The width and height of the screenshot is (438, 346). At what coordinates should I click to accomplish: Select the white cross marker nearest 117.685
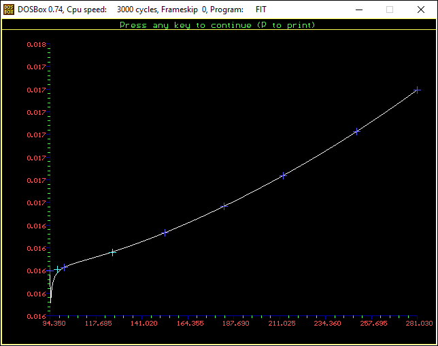coord(113,252)
